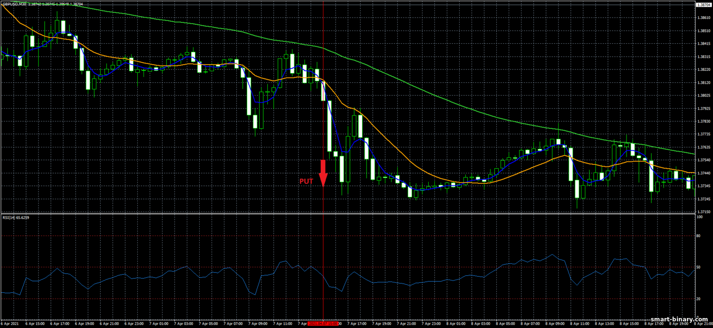Screen dimensions: 713x328
Task: Click the 1.38220 price scale label
Action: (x=704, y=69)
